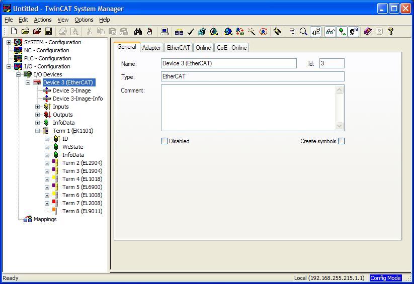Click the Scan Sub Devices magic wand icon
The height and width of the screenshot is (284, 414).
pyautogui.click(x=252, y=32)
